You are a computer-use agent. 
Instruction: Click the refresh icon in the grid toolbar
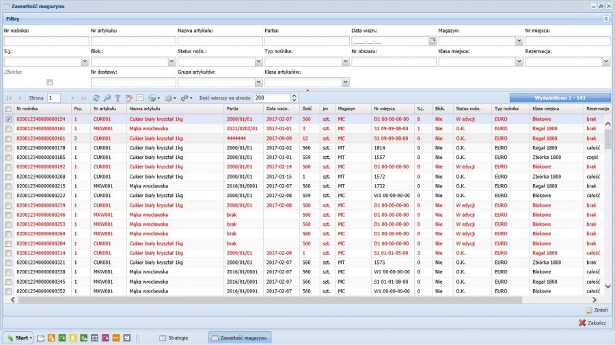96,98
